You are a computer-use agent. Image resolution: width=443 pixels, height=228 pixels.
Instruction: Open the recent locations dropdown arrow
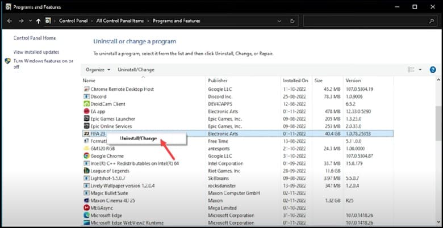[x=30, y=21]
